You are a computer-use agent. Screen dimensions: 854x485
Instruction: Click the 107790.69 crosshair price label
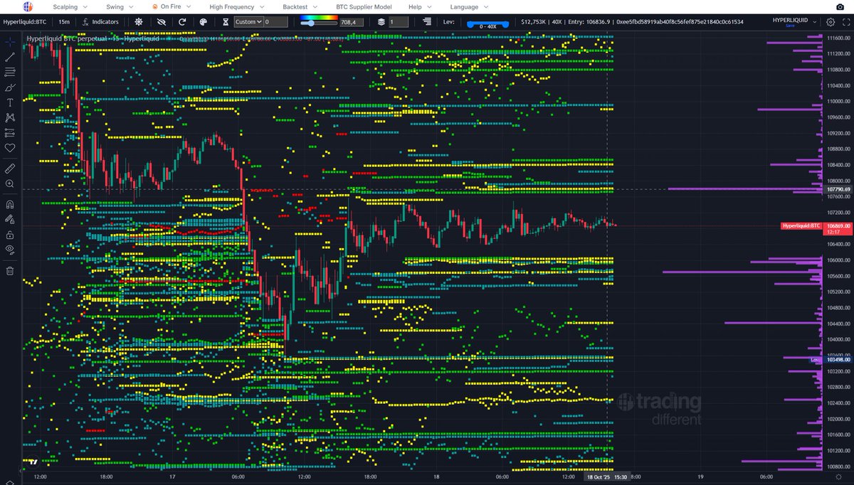point(838,190)
